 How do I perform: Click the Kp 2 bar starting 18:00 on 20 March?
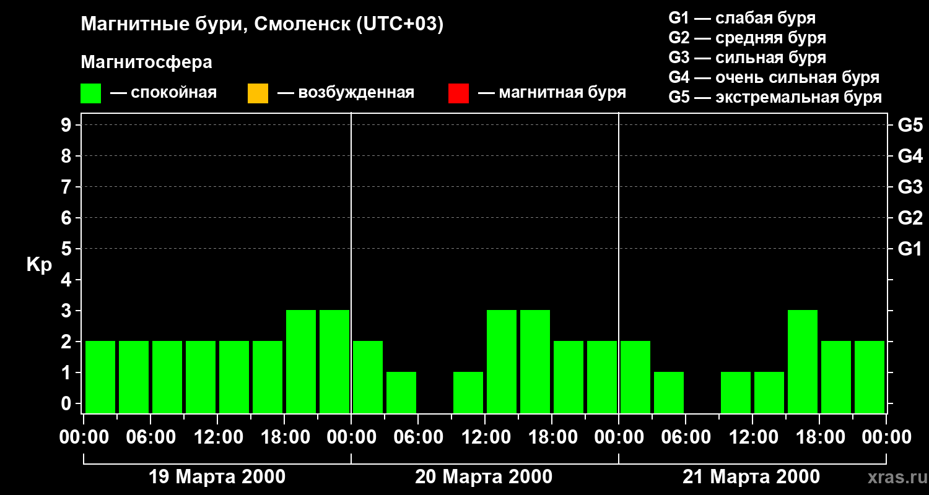[x=569, y=377]
